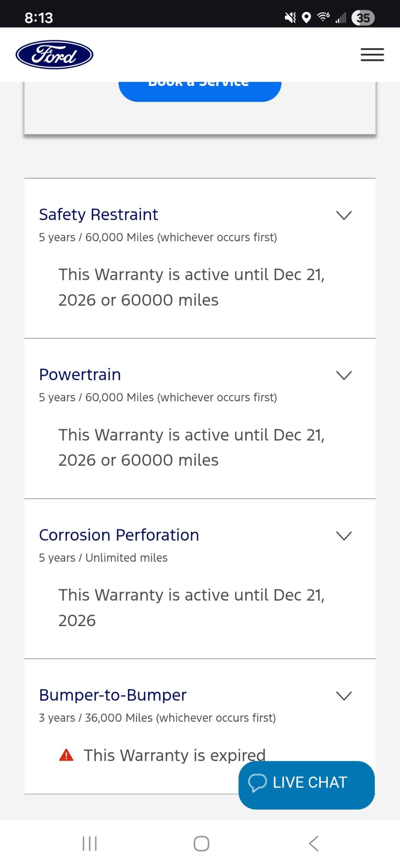
Task: Open the Live Chat button
Action: pyautogui.click(x=306, y=782)
